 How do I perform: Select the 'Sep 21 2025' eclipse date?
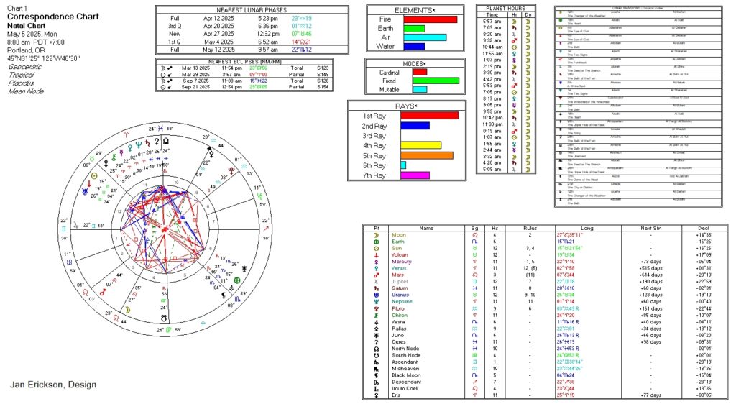pyautogui.click(x=195, y=87)
